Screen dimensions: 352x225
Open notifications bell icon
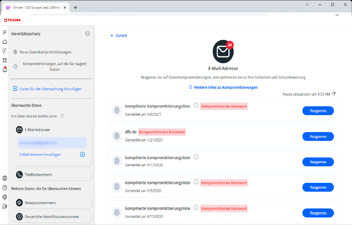pyautogui.click(x=5, y=70)
